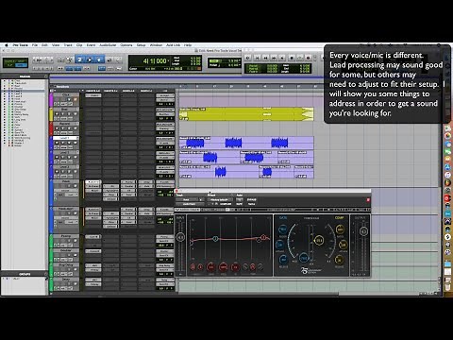This screenshot has height=340, width=453.
Task: Click the plug-in Auto automation button
Action: (x=240, y=199)
